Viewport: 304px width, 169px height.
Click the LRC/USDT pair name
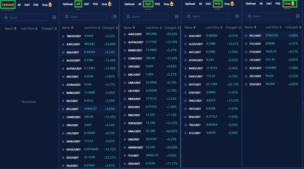(134, 91)
